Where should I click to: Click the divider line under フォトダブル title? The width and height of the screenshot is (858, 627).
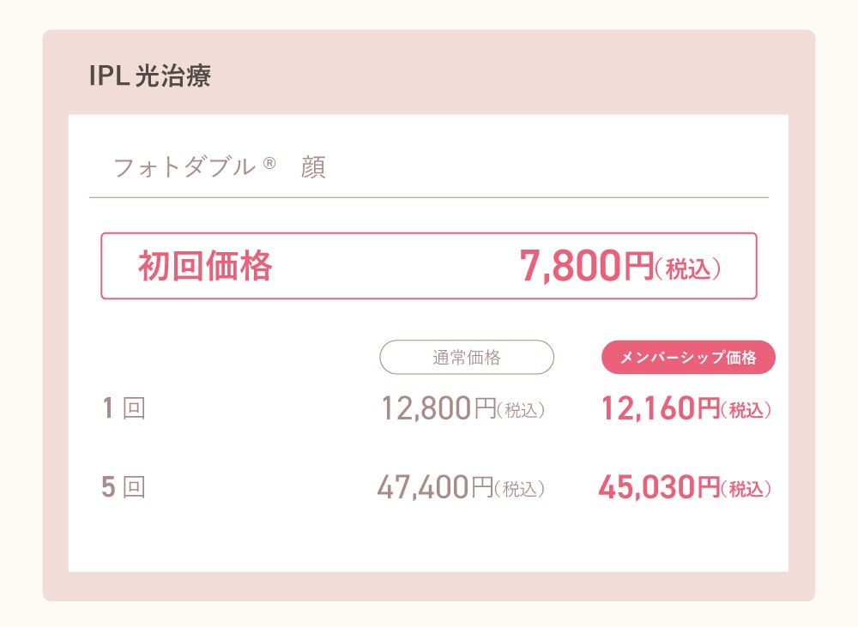click(x=429, y=197)
